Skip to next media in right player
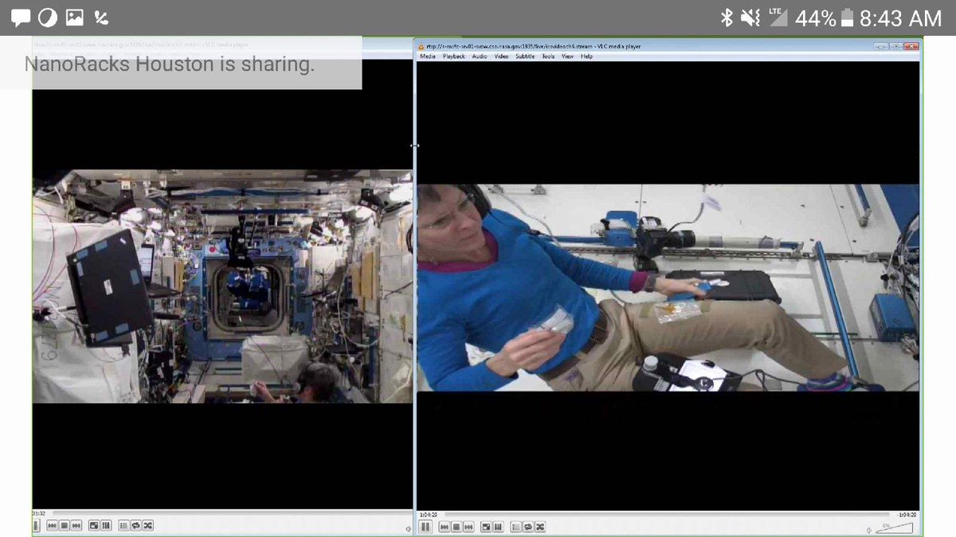 coord(469,527)
